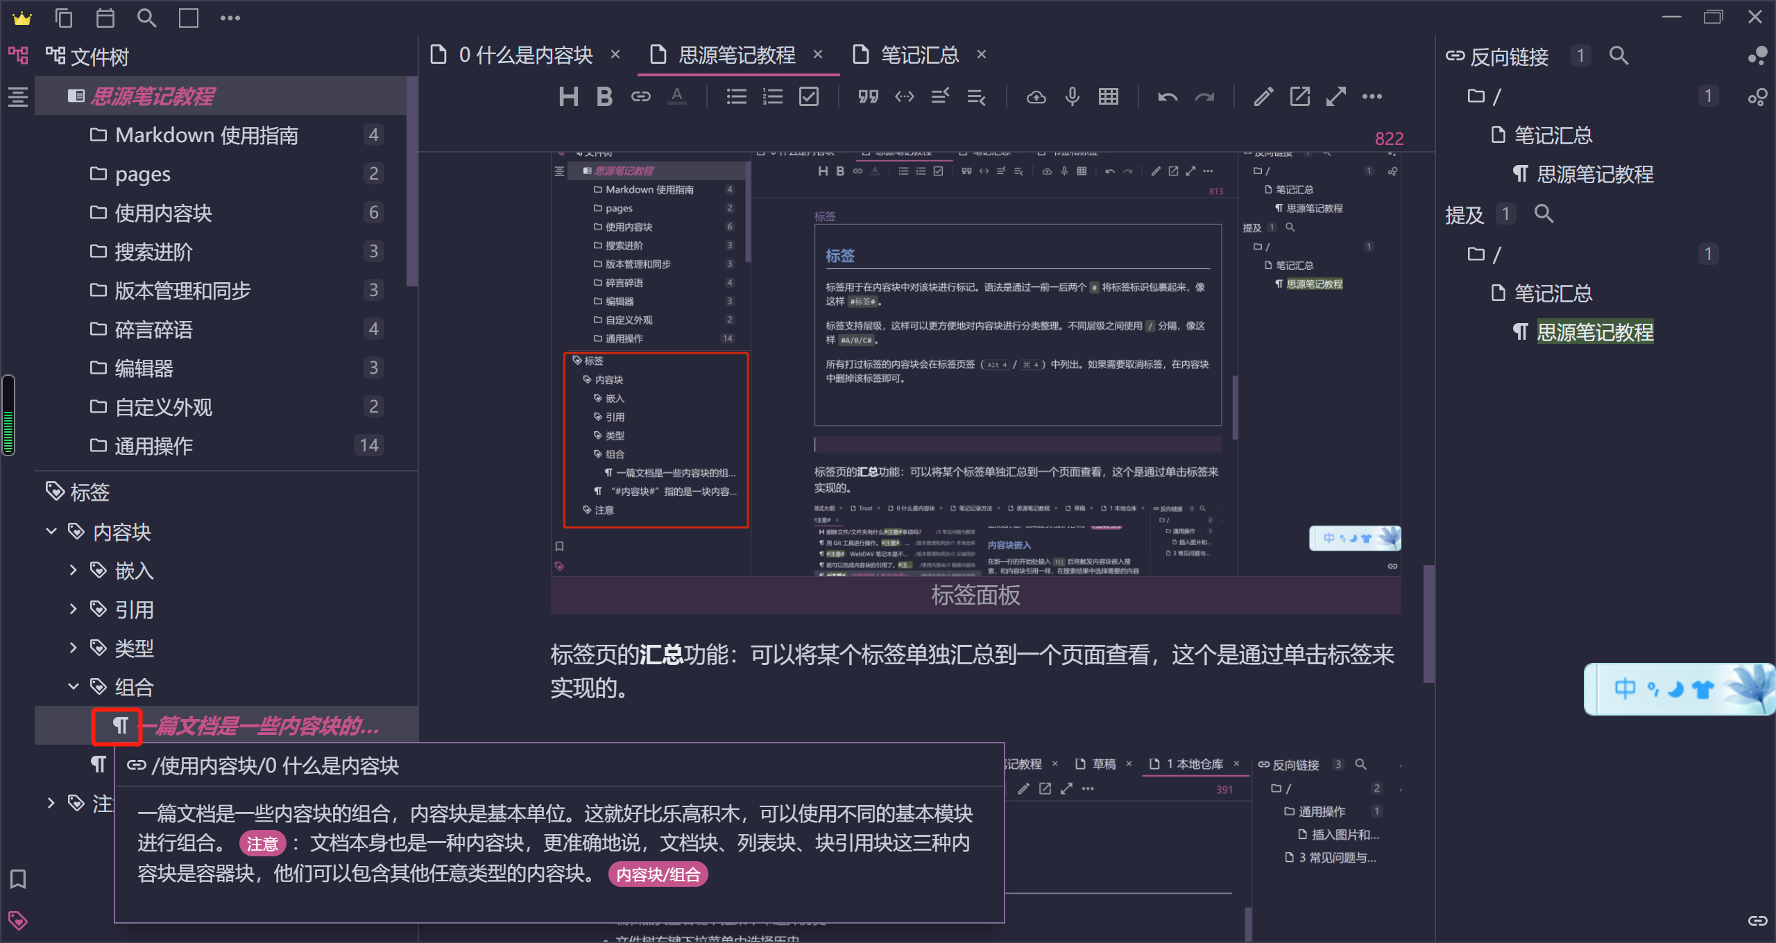This screenshot has width=1776, height=943.
Task: Toggle the edit pencil mode icon
Action: 1263,97
